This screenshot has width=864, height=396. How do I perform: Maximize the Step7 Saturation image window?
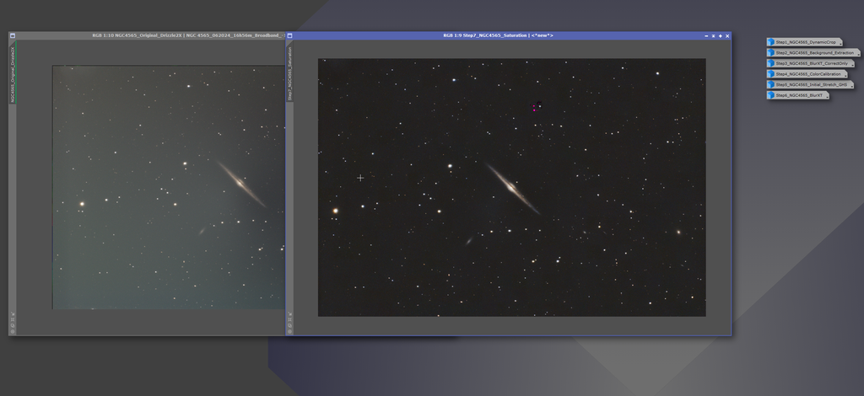[721, 35]
